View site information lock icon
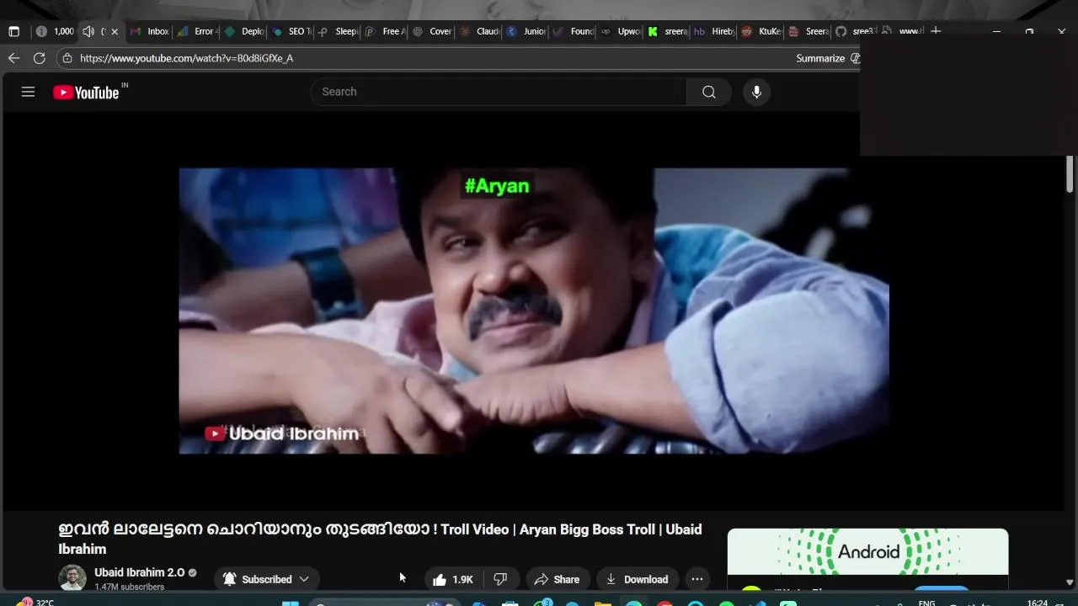Image resolution: width=1078 pixels, height=606 pixels. coord(67,58)
